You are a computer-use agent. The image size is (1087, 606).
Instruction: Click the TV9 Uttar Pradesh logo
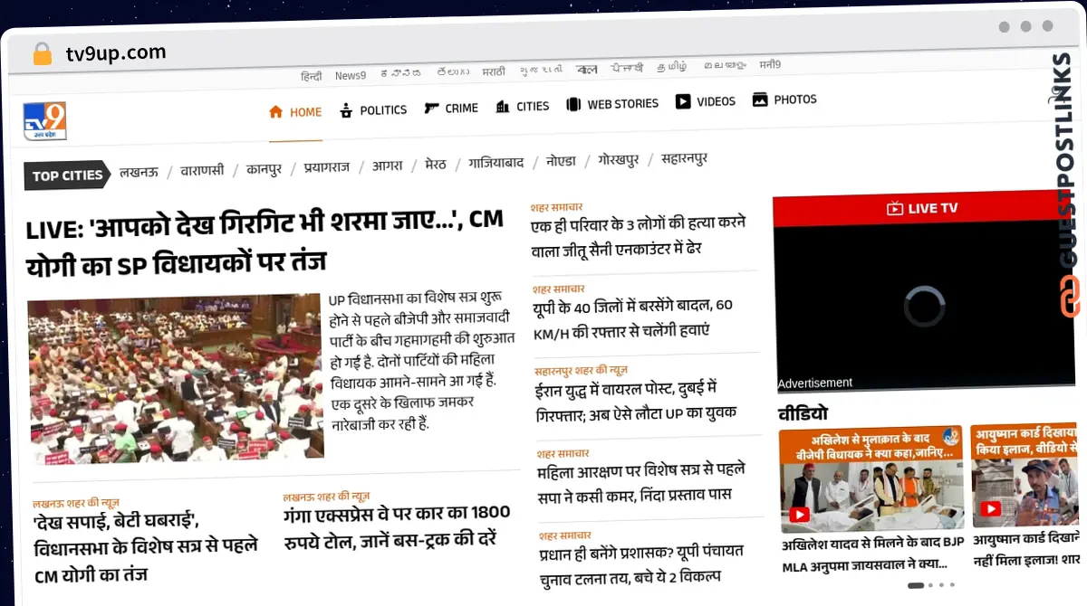44,121
